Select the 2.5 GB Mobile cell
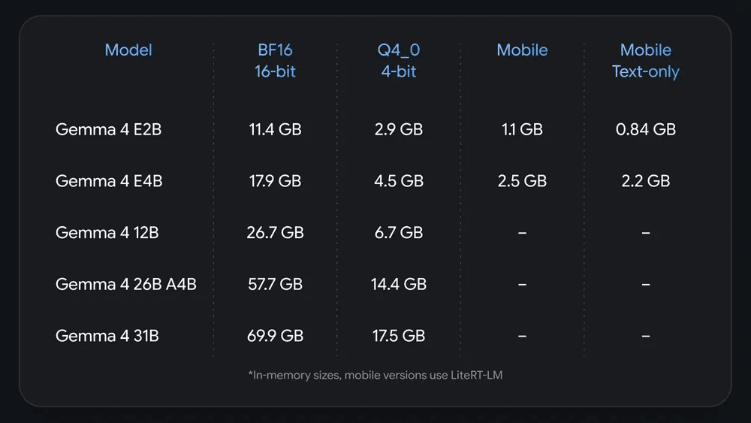751x423 pixels. [x=522, y=181]
